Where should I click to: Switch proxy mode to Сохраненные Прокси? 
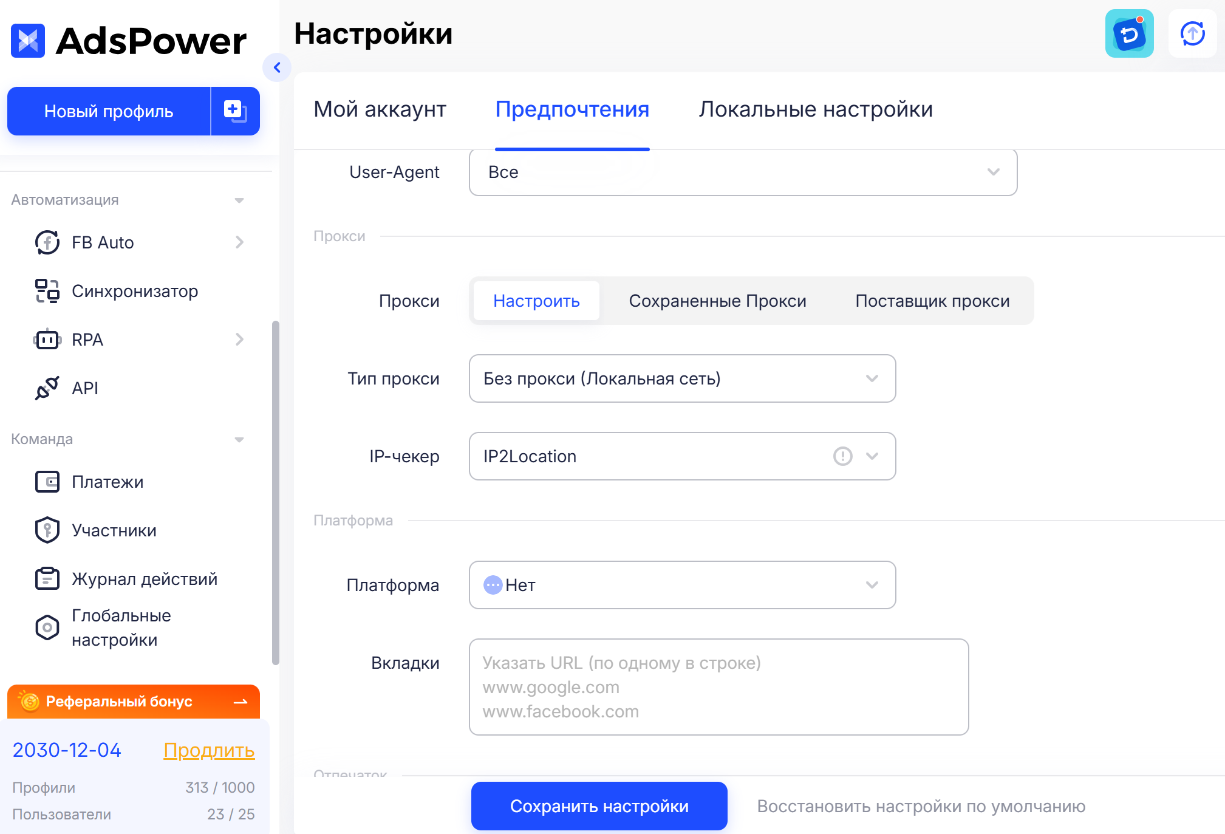point(717,300)
